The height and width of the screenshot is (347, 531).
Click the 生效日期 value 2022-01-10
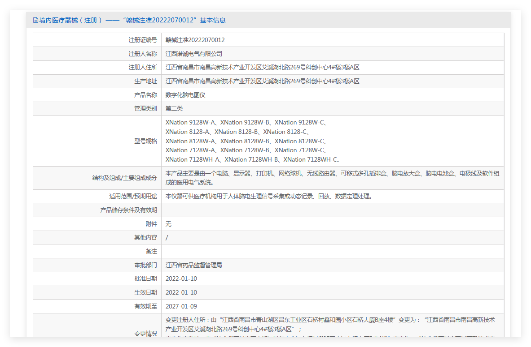181,293
